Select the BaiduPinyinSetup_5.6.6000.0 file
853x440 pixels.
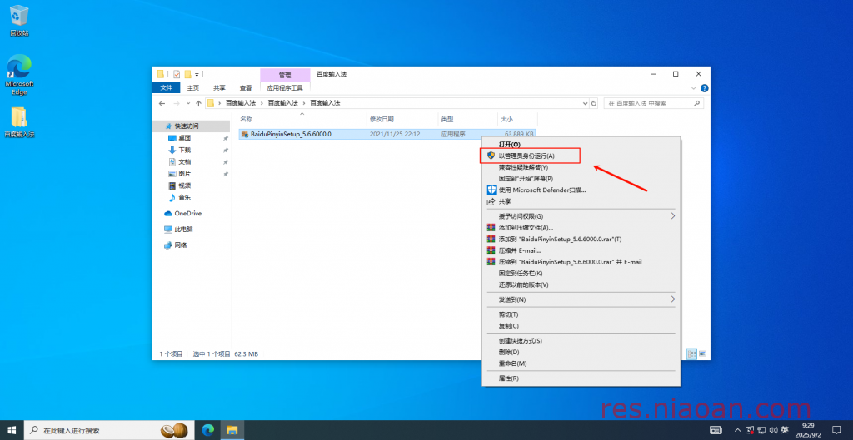387,134
